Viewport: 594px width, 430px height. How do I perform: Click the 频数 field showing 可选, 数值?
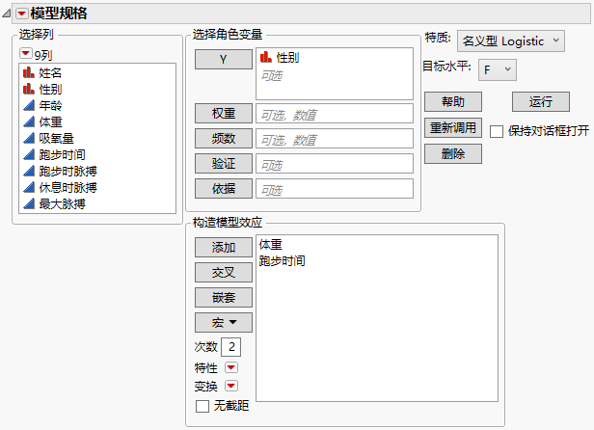(335, 138)
